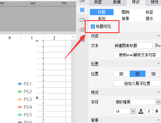Switch to the 样式 tab

pyautogui.click(x=136, y=2)
